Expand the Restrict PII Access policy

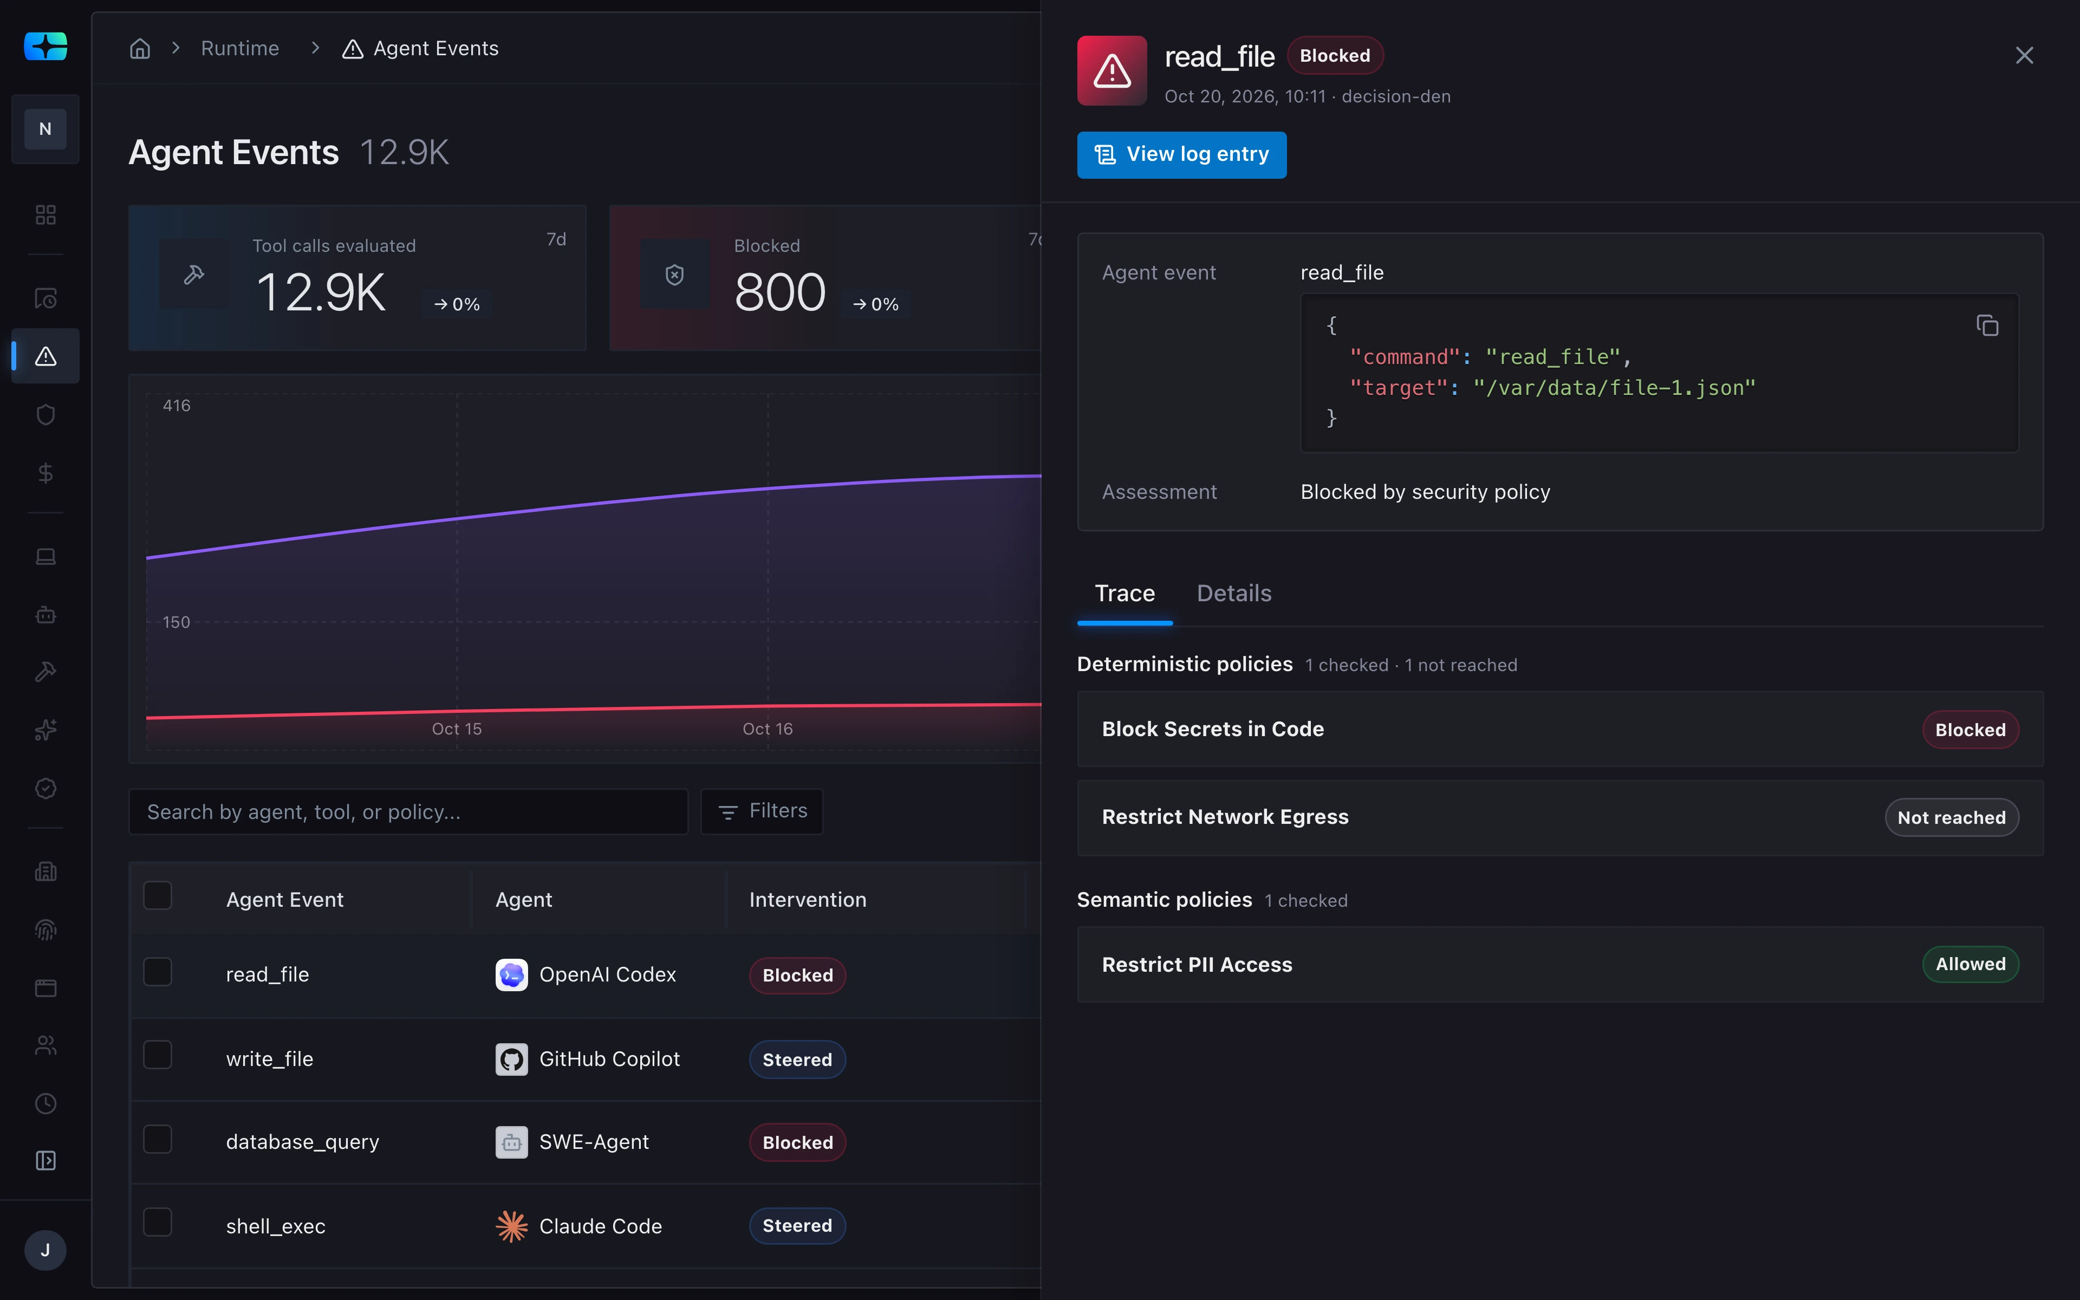pyautogui.click(x=1560, y=965)
